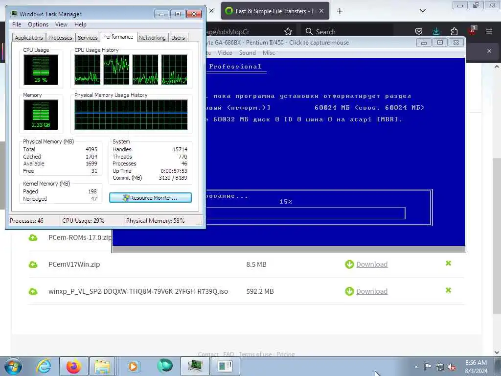The height and width of the screenshot is (376, 501).
Task: Click the green arrow icon for PCemV17Win.zip
Action: tap(349, 264)
